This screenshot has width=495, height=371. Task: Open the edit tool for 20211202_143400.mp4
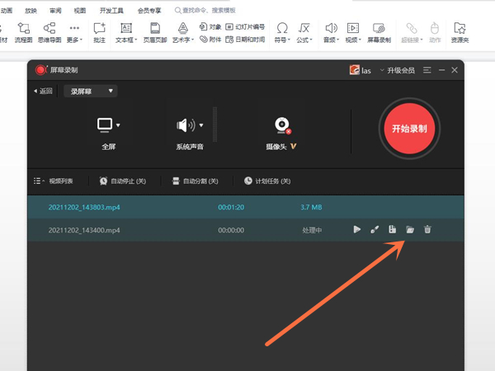point(375,230)
